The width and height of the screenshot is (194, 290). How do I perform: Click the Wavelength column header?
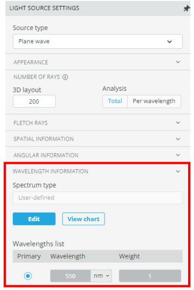pos(68,256)
